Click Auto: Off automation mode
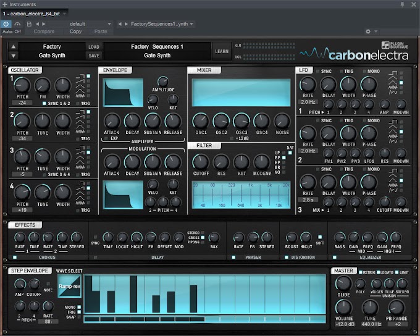The image size is (420, 336). (x=12, y=31)
